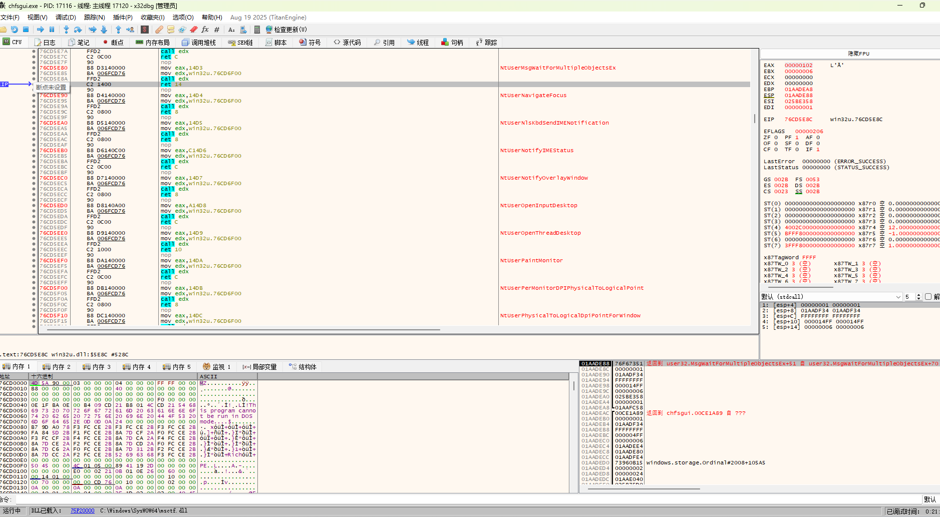Add a comment with the speech-bubble icon
The height and width of the screenshot is (517, 940).
(170, 29)
